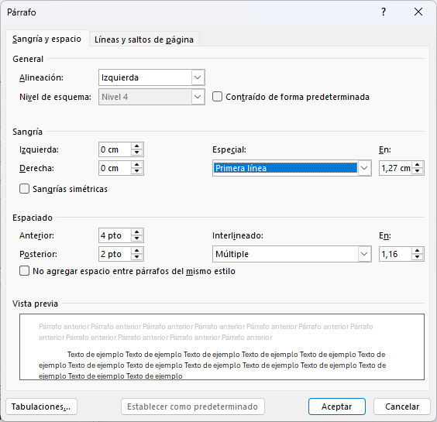Viewport: 437px width, 422px height.
Task: Open the Alineación dropdown
Action: [152, 77]
